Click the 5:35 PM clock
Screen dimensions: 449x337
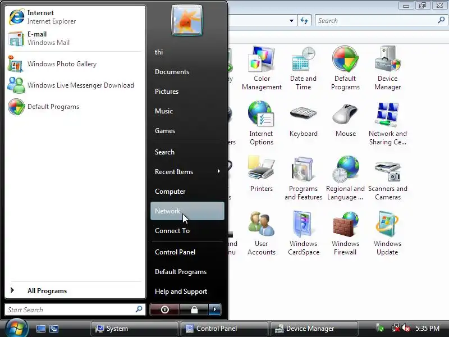tap(427, 328)
